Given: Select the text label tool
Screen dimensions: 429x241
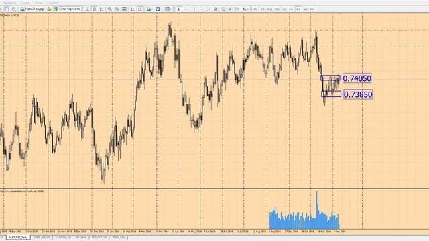Looking at the screenshot, I should click(x=237, y=9).
